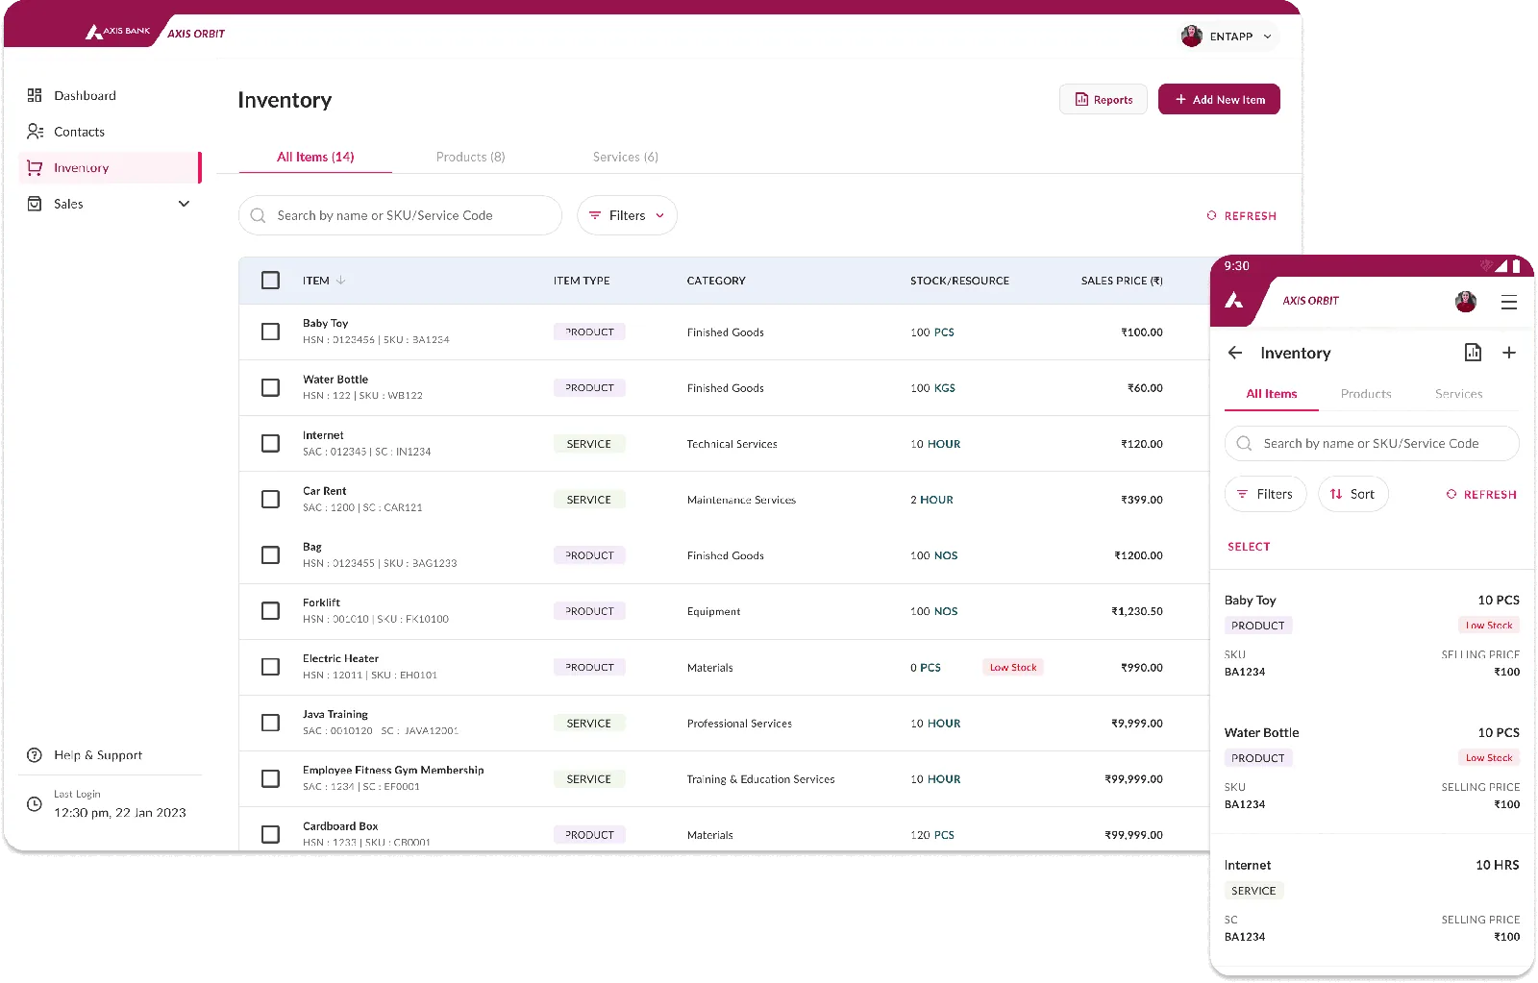Screen dimensions: 1538x983
Task: Check the Internet row checkbox
Action: coord(271,443)
